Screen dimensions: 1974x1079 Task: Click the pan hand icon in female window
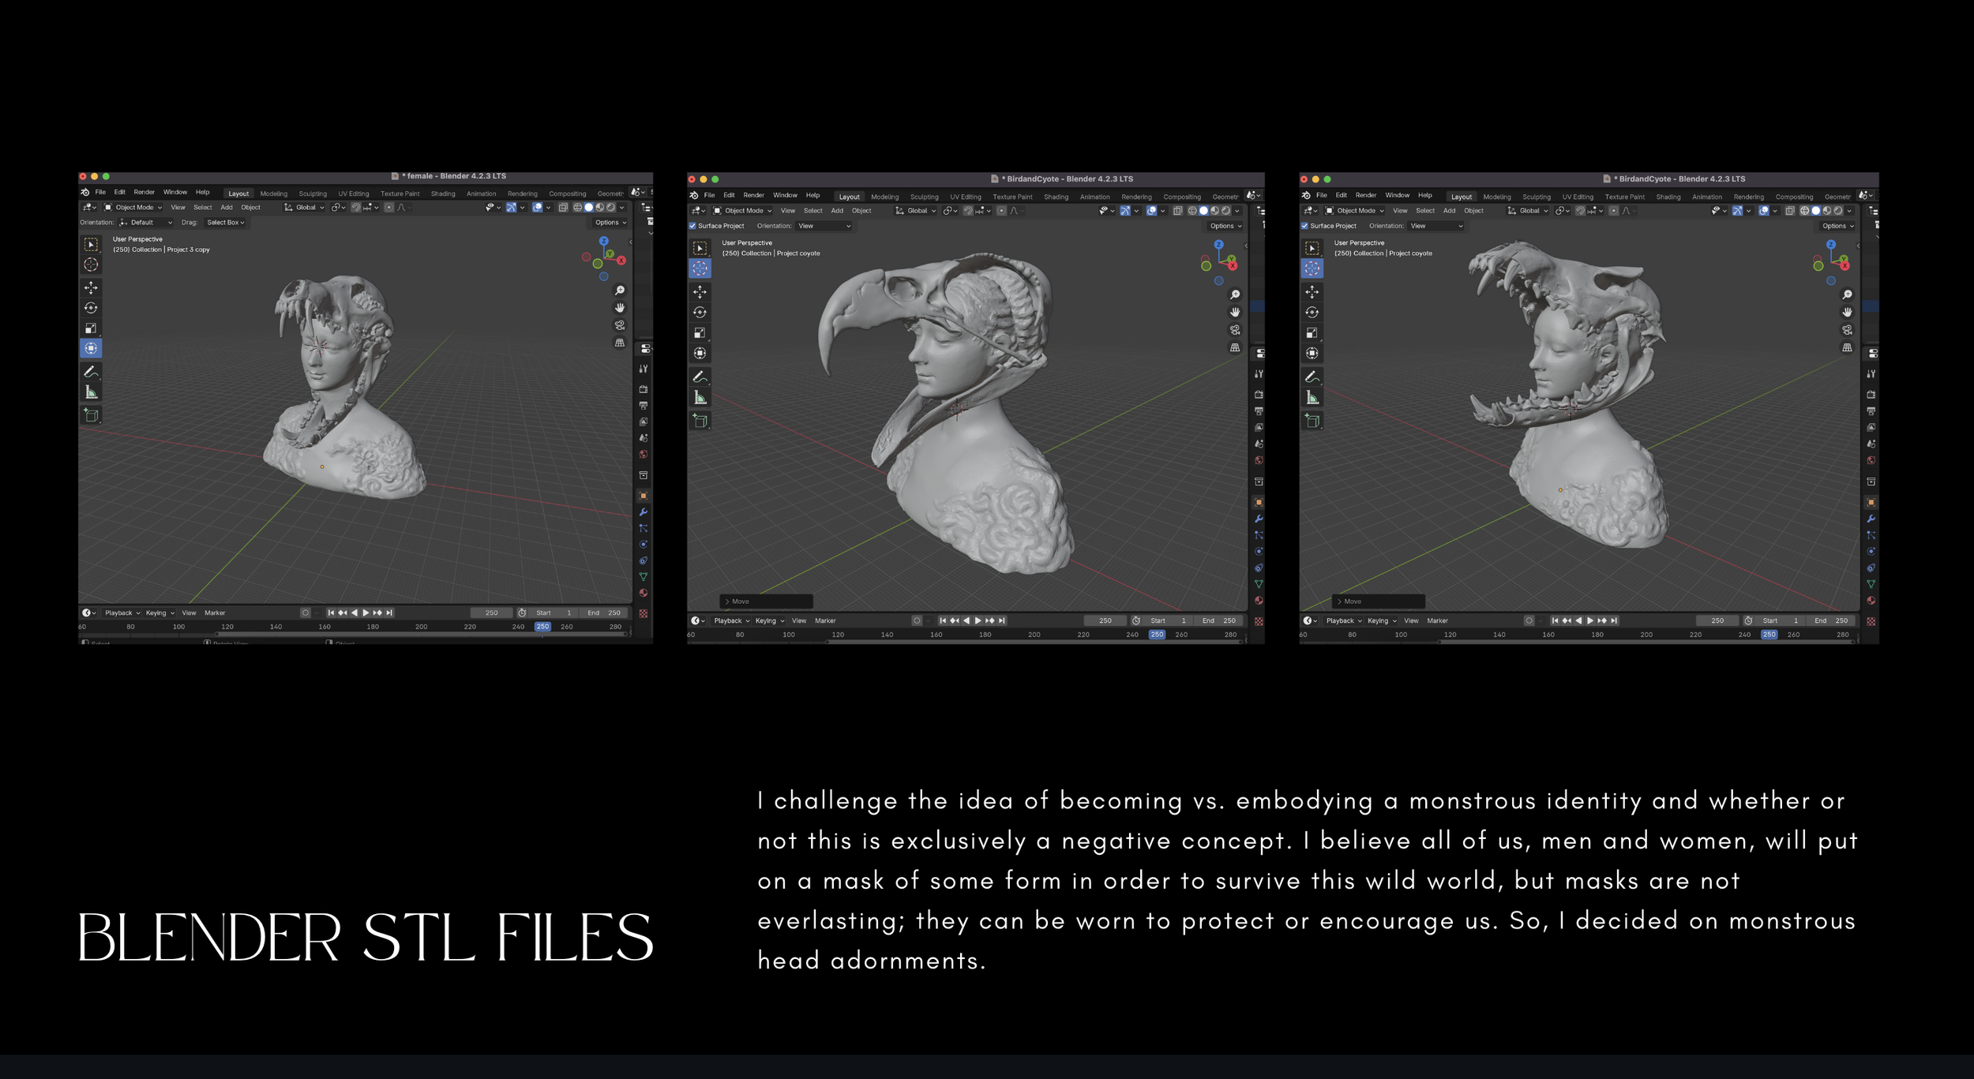click(x=620, y=308)
